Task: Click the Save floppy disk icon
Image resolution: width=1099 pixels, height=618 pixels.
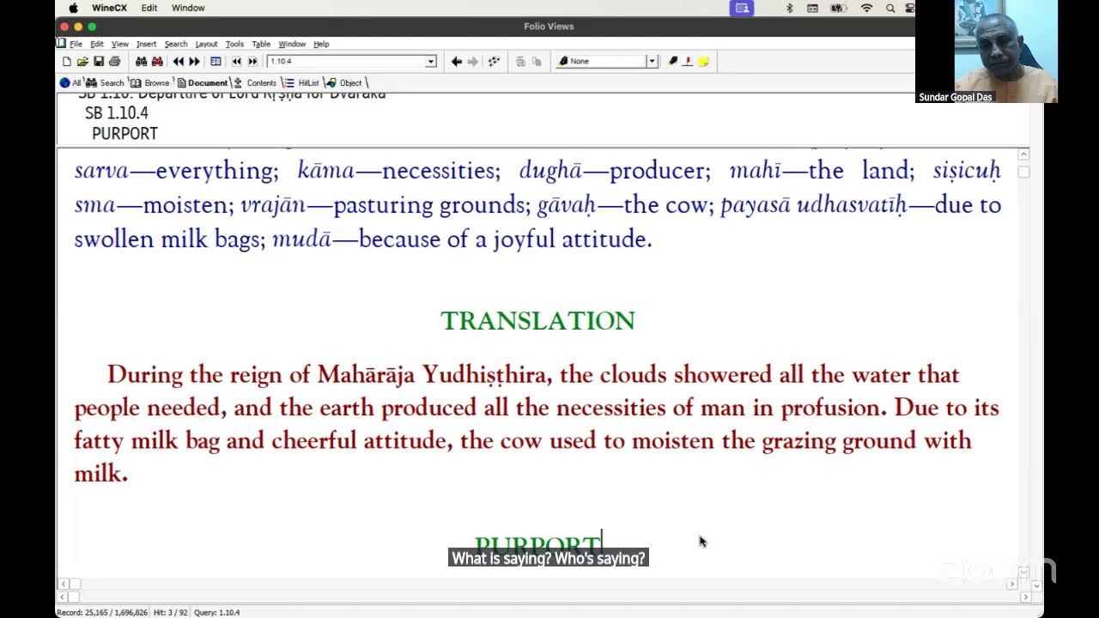Action: pos(99,62)
